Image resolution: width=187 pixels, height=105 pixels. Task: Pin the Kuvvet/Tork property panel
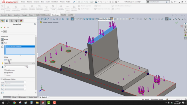[8, 27]
